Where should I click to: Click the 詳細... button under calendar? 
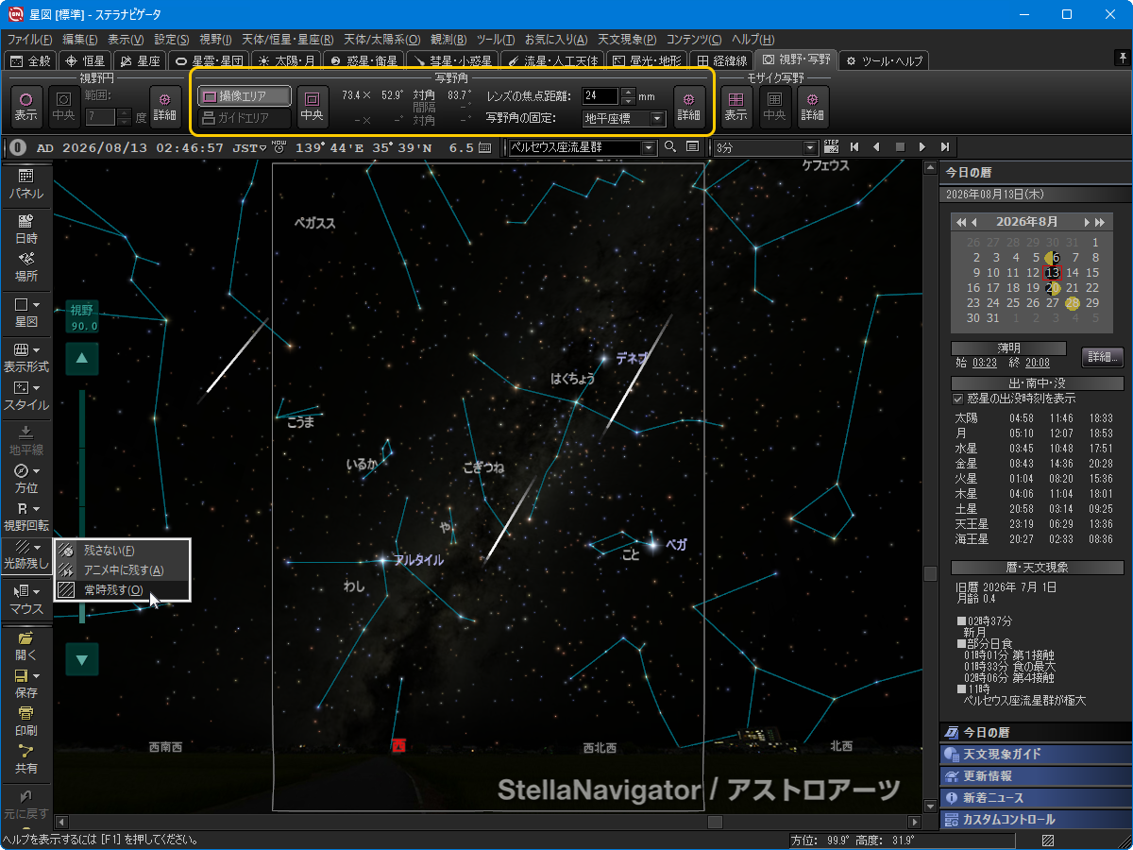[1102, 357]
